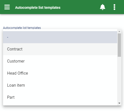Select the Loan item template

[x=60, y=85]
